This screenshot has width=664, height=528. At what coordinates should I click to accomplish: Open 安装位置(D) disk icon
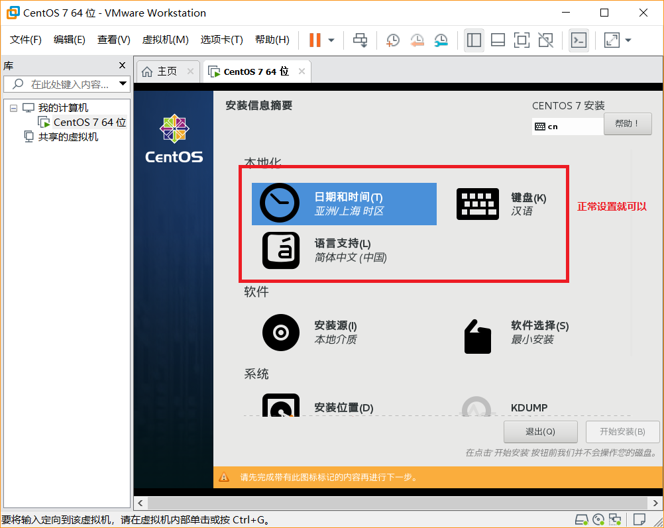pos(281,405)
